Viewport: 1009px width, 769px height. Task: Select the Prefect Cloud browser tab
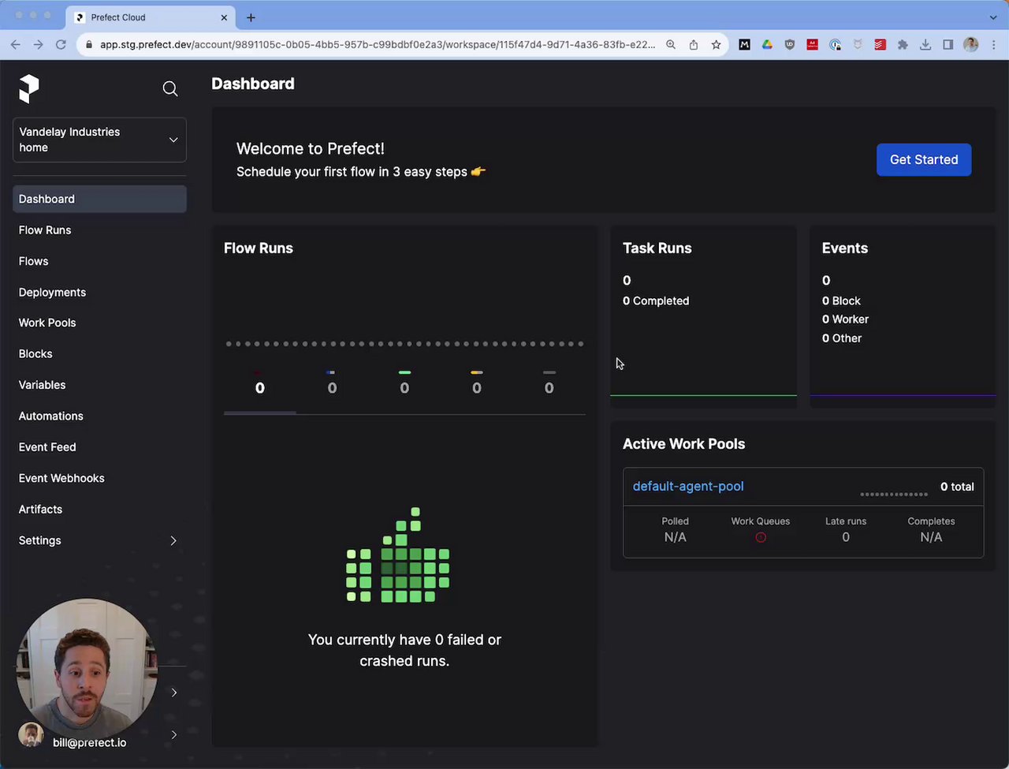(x=150, y=17)
